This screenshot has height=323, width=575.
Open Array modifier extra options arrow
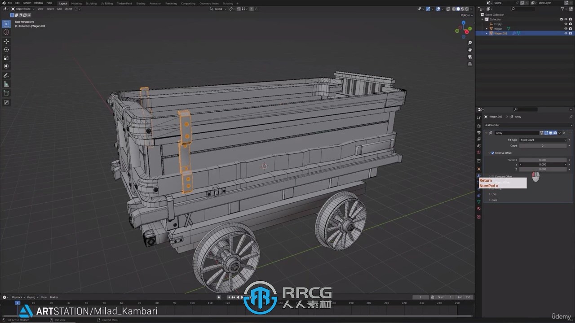[559, 133]
